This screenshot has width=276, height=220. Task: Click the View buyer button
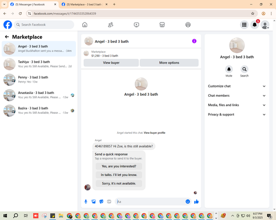111,63
